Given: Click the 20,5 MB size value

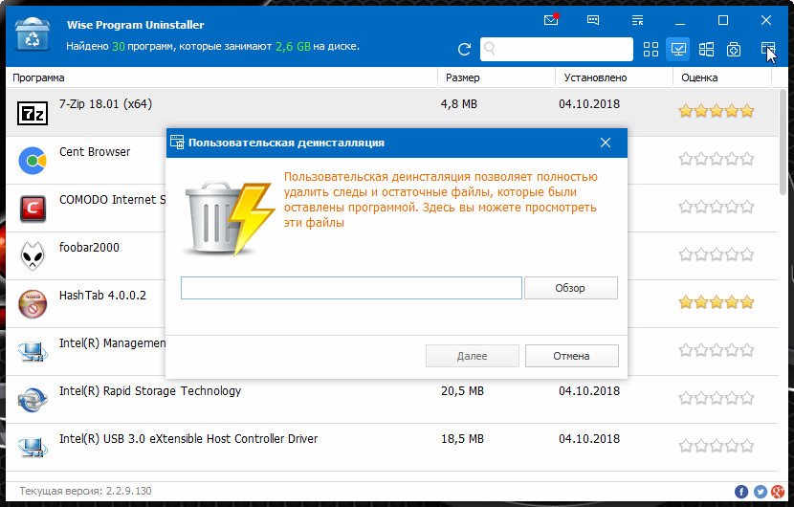Looking at the screenshot, I should (x=462, y=391).
